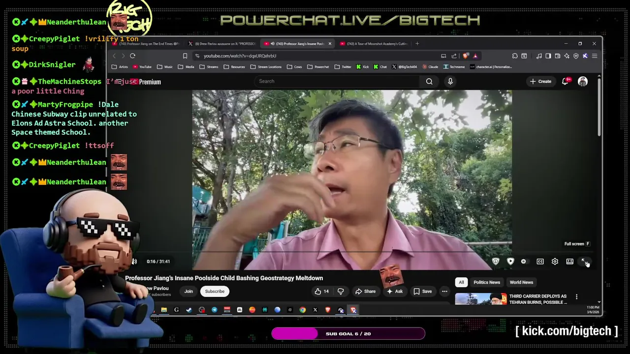Open the Powerchat bookmark folder

pos(318,67)
